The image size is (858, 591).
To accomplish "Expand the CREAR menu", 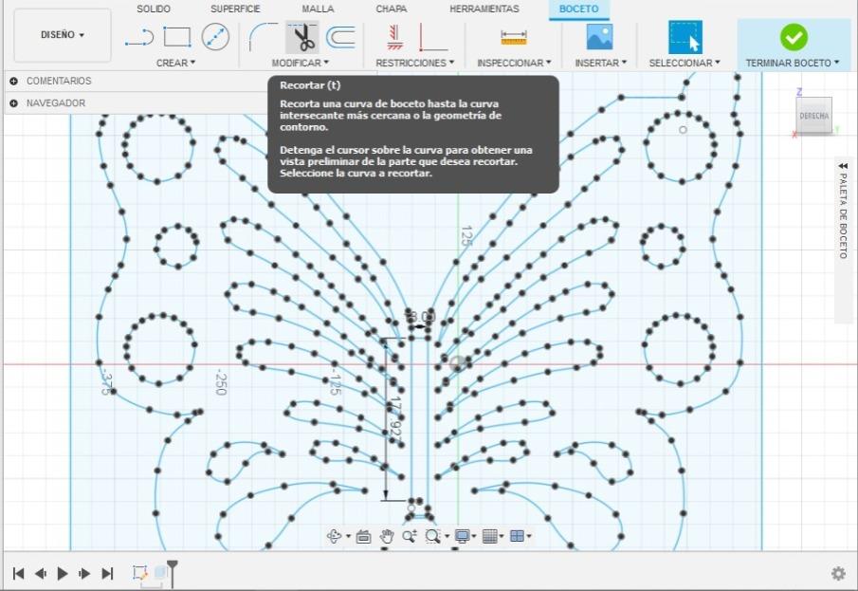I will 175,63.
